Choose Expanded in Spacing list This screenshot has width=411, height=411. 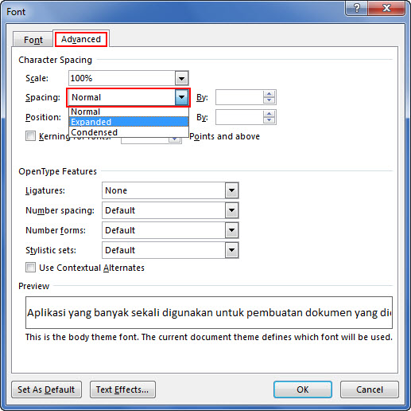coord(129,122)
